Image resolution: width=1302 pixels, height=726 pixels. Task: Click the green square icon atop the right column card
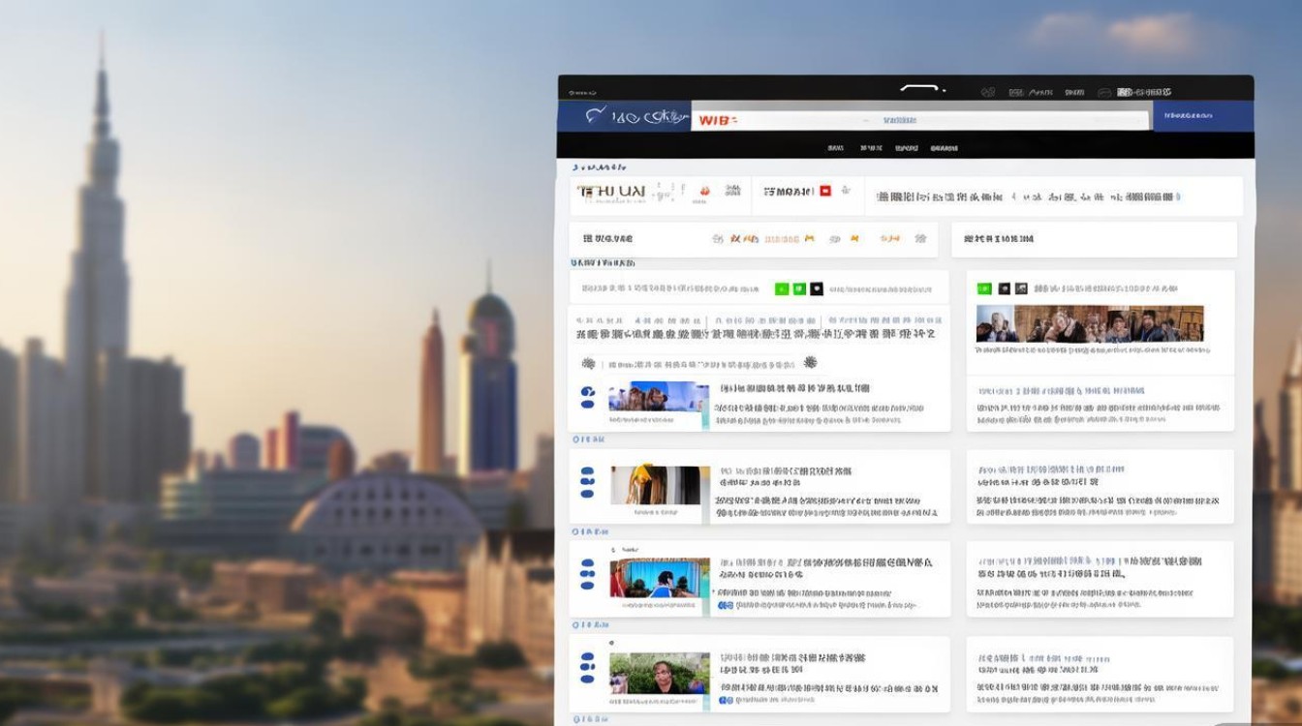tap(984, 288)
